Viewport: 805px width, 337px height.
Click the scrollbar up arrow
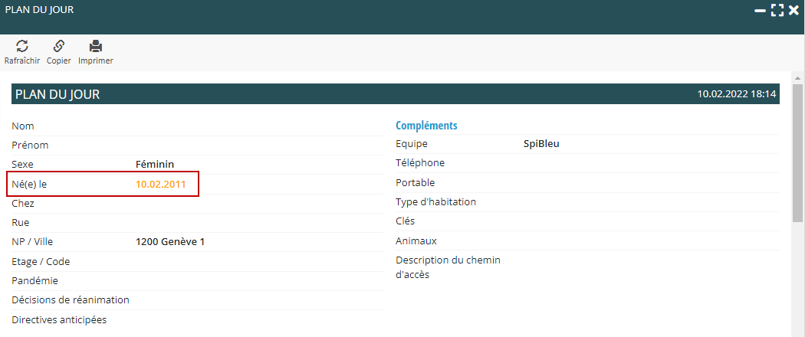[797, 79]
